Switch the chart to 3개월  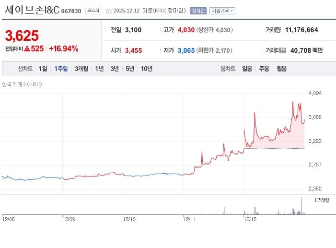(81, 69)
